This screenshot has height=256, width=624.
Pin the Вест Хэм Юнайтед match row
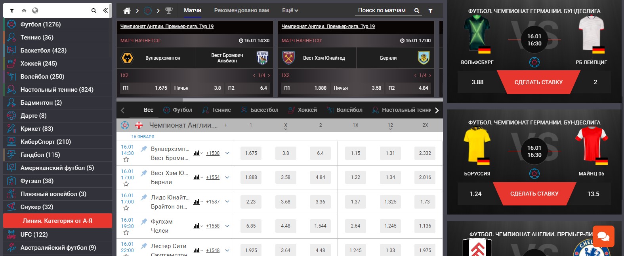point(144,173)
